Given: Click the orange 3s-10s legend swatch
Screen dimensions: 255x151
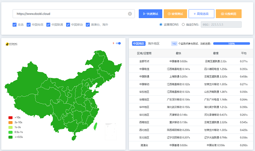Looking at the screenshot, I should 10,123.
